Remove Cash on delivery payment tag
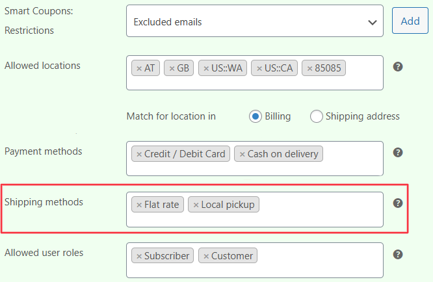The width and height of the screenshot is (433, 282). (x=243, y=154)
